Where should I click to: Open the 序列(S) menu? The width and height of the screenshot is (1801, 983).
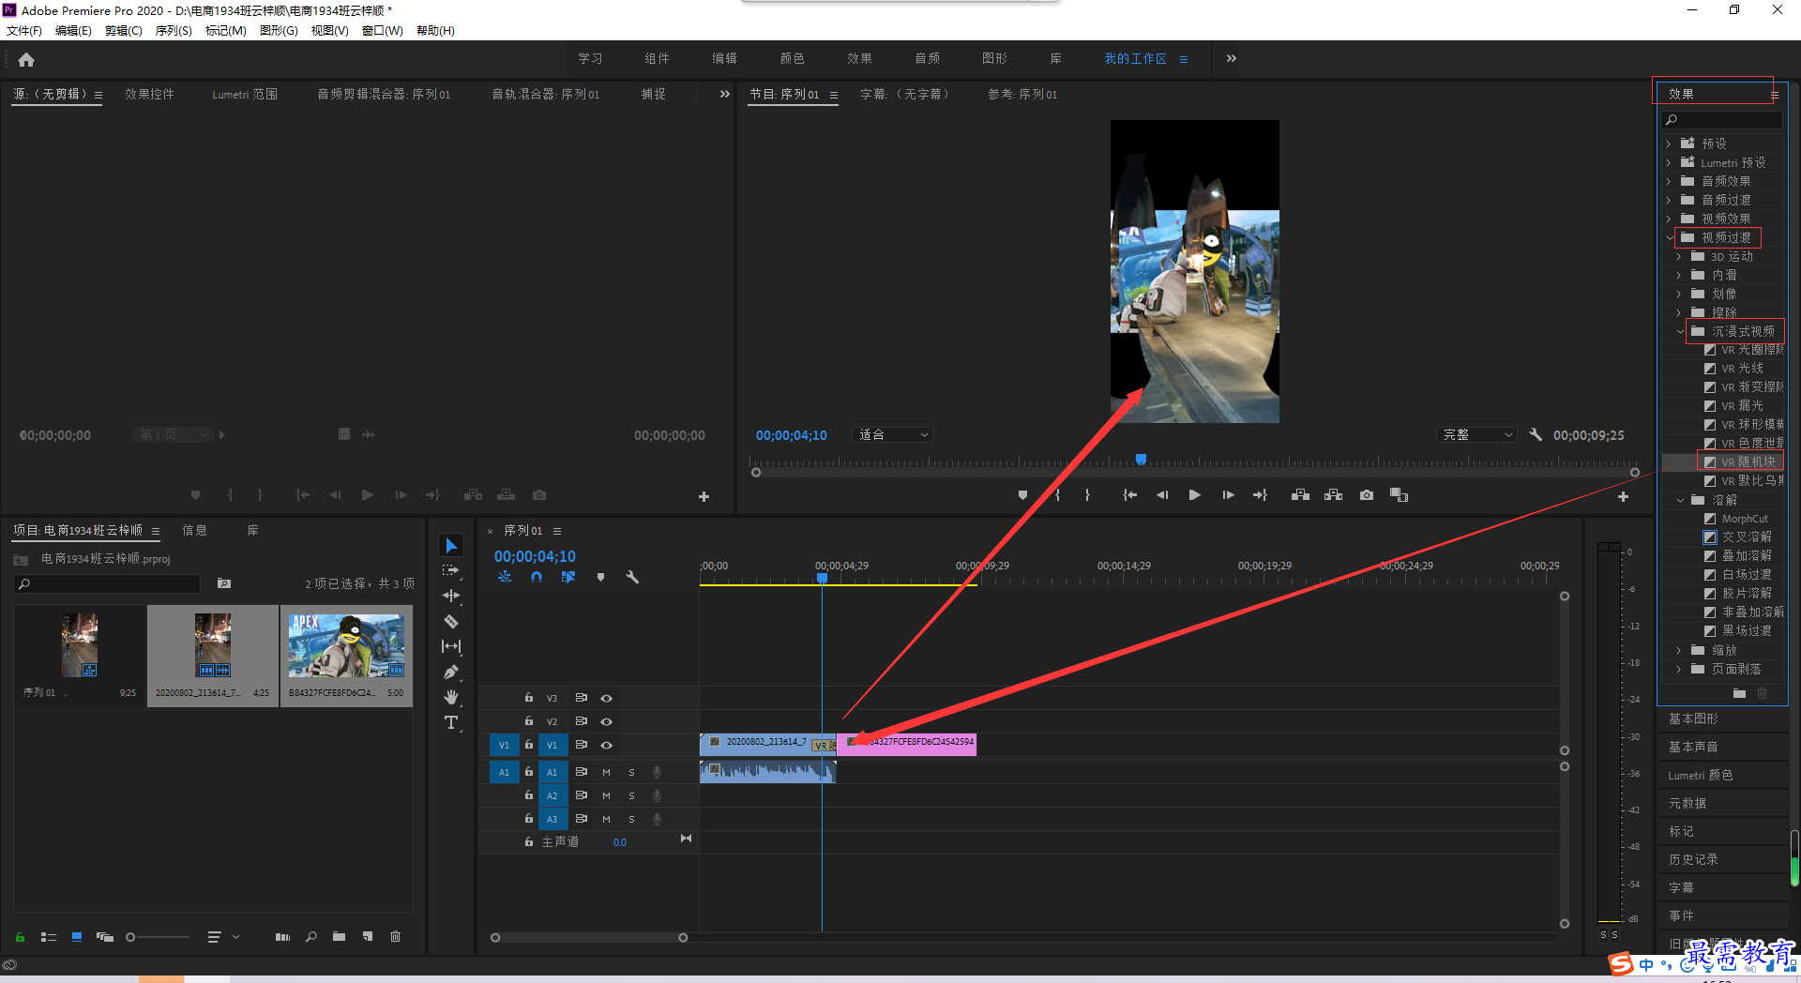174,31
